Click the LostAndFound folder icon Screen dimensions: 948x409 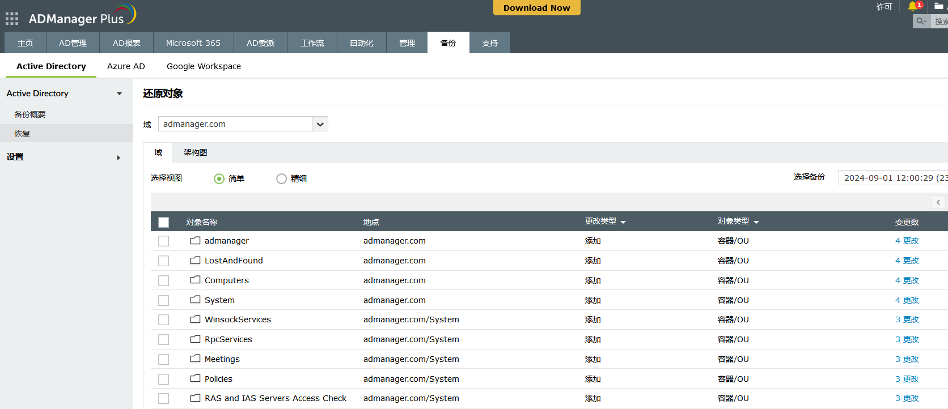pyautogui.click(x=196, y=261)
